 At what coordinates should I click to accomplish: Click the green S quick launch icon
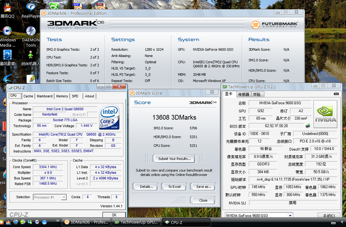click(23, 222)
